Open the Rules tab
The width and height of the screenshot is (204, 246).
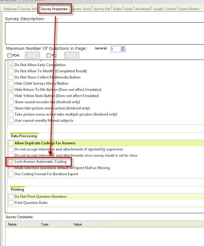pos(117,9)
